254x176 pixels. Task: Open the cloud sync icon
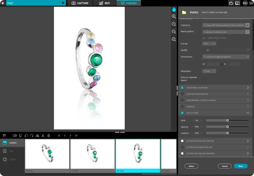click(x=231, y=3)
